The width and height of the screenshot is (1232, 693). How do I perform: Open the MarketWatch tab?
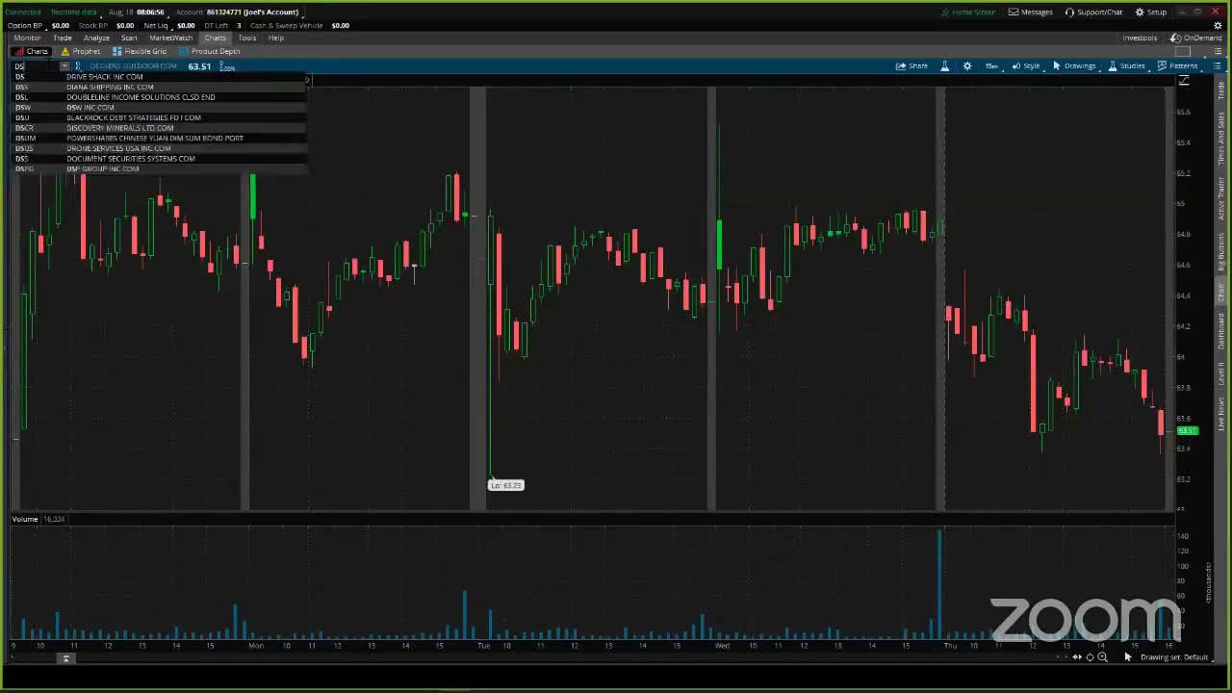pos(170,38)
